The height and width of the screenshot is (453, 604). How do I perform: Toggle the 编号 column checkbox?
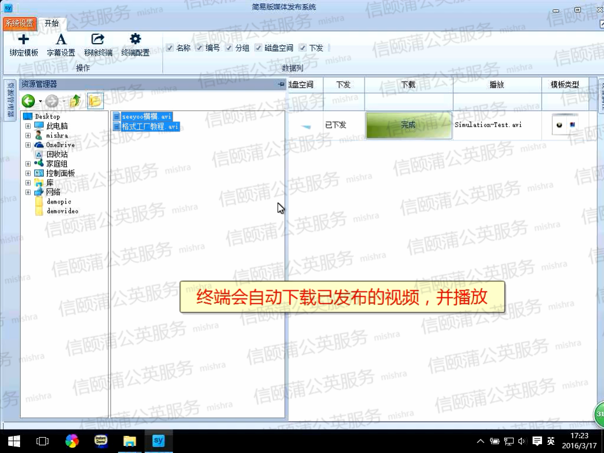tap(199, 48)
